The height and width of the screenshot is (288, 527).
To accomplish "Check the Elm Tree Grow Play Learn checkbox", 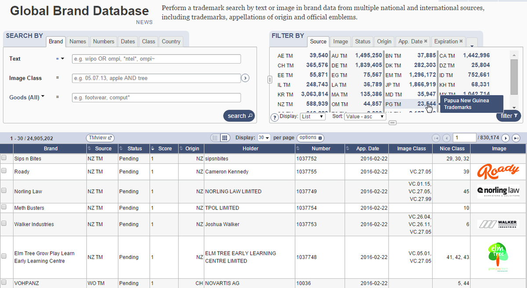I will [x=4, y=256].
